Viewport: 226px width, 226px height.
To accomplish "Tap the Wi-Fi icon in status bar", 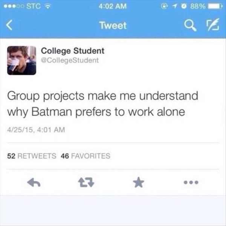I will pyautogui.click(x=48, y=6).
